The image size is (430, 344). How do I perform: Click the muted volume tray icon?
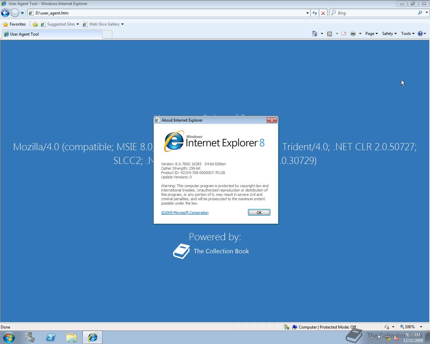396,338
